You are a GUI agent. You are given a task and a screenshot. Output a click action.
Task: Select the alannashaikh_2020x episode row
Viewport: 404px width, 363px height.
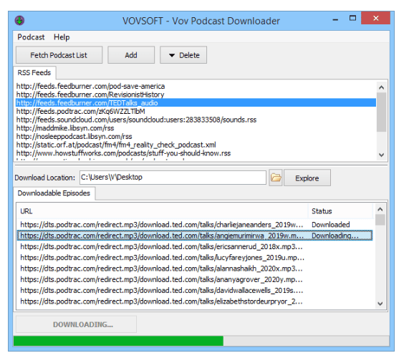pos(195,268)
